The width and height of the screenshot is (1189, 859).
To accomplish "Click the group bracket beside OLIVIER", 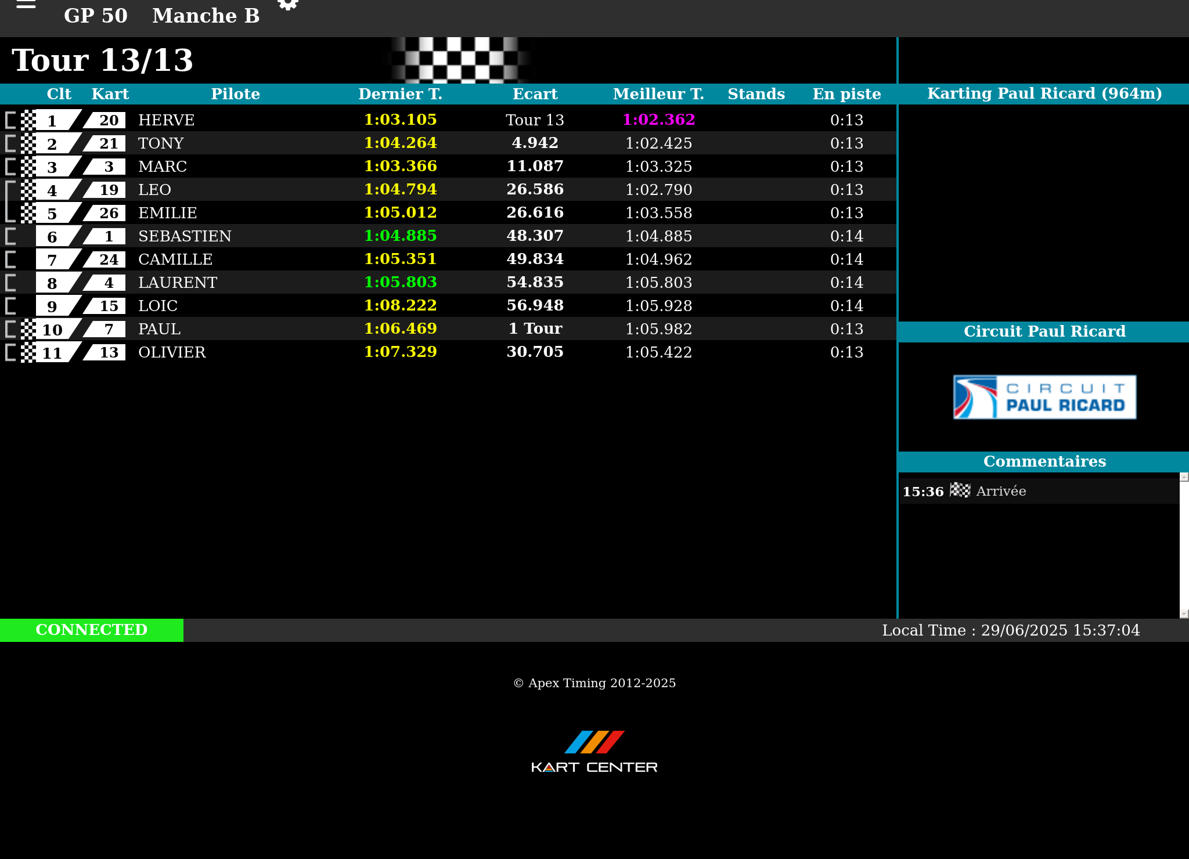I will [10, 352].
